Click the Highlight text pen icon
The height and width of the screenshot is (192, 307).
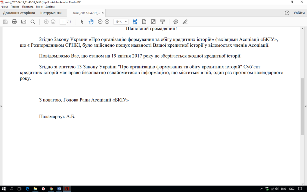pyautogui.click(x=185, y=22)
